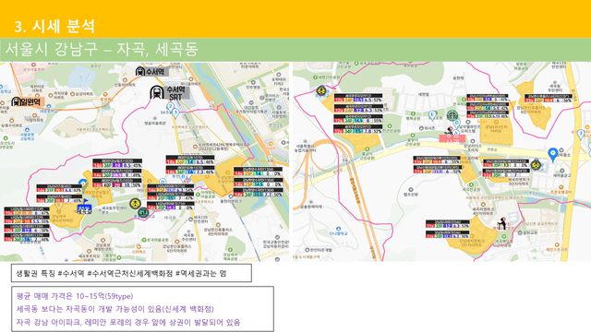This screenshot has height=332, width=591.
Task: Click the yellow 초 marker beside 고 marker
Action: tap(135, 204)
